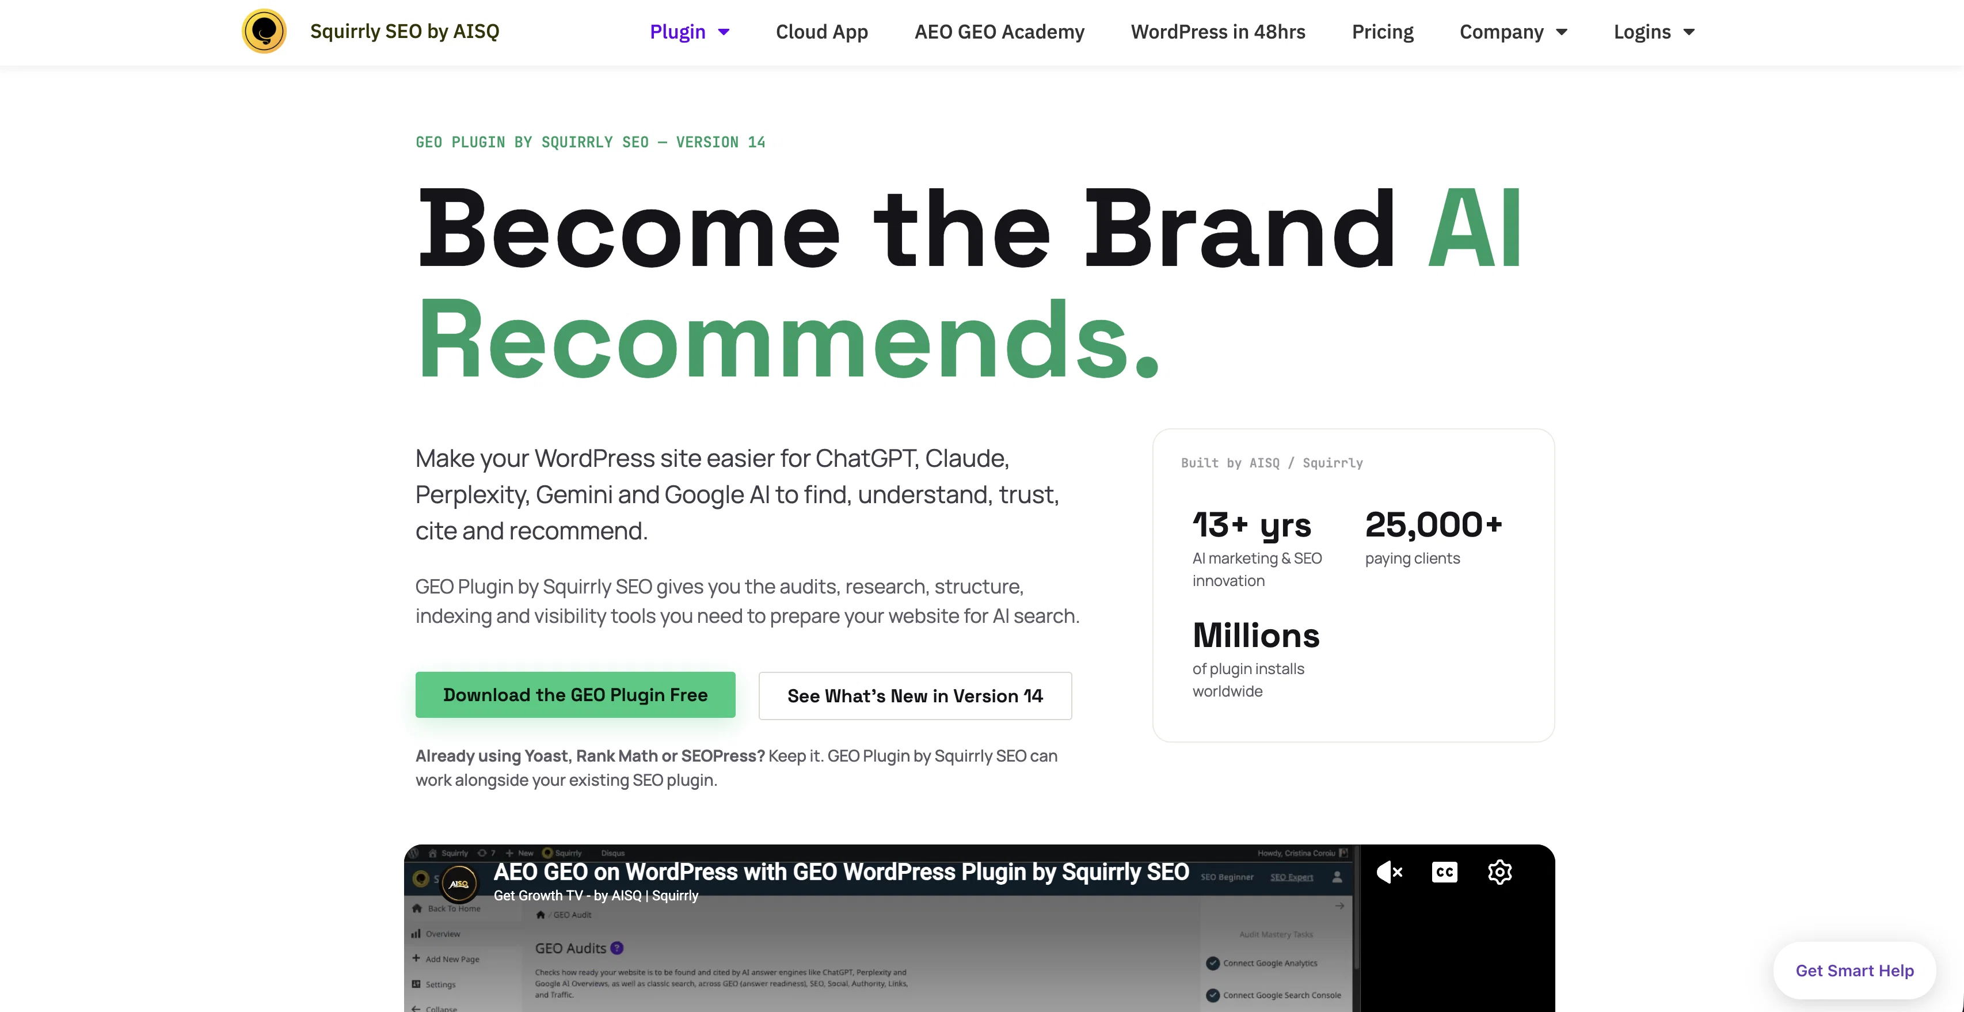Click the '25,000+' paying clients stat
The width and height of the screenshot is (1964, 1012).
[x=1433, y=524]
